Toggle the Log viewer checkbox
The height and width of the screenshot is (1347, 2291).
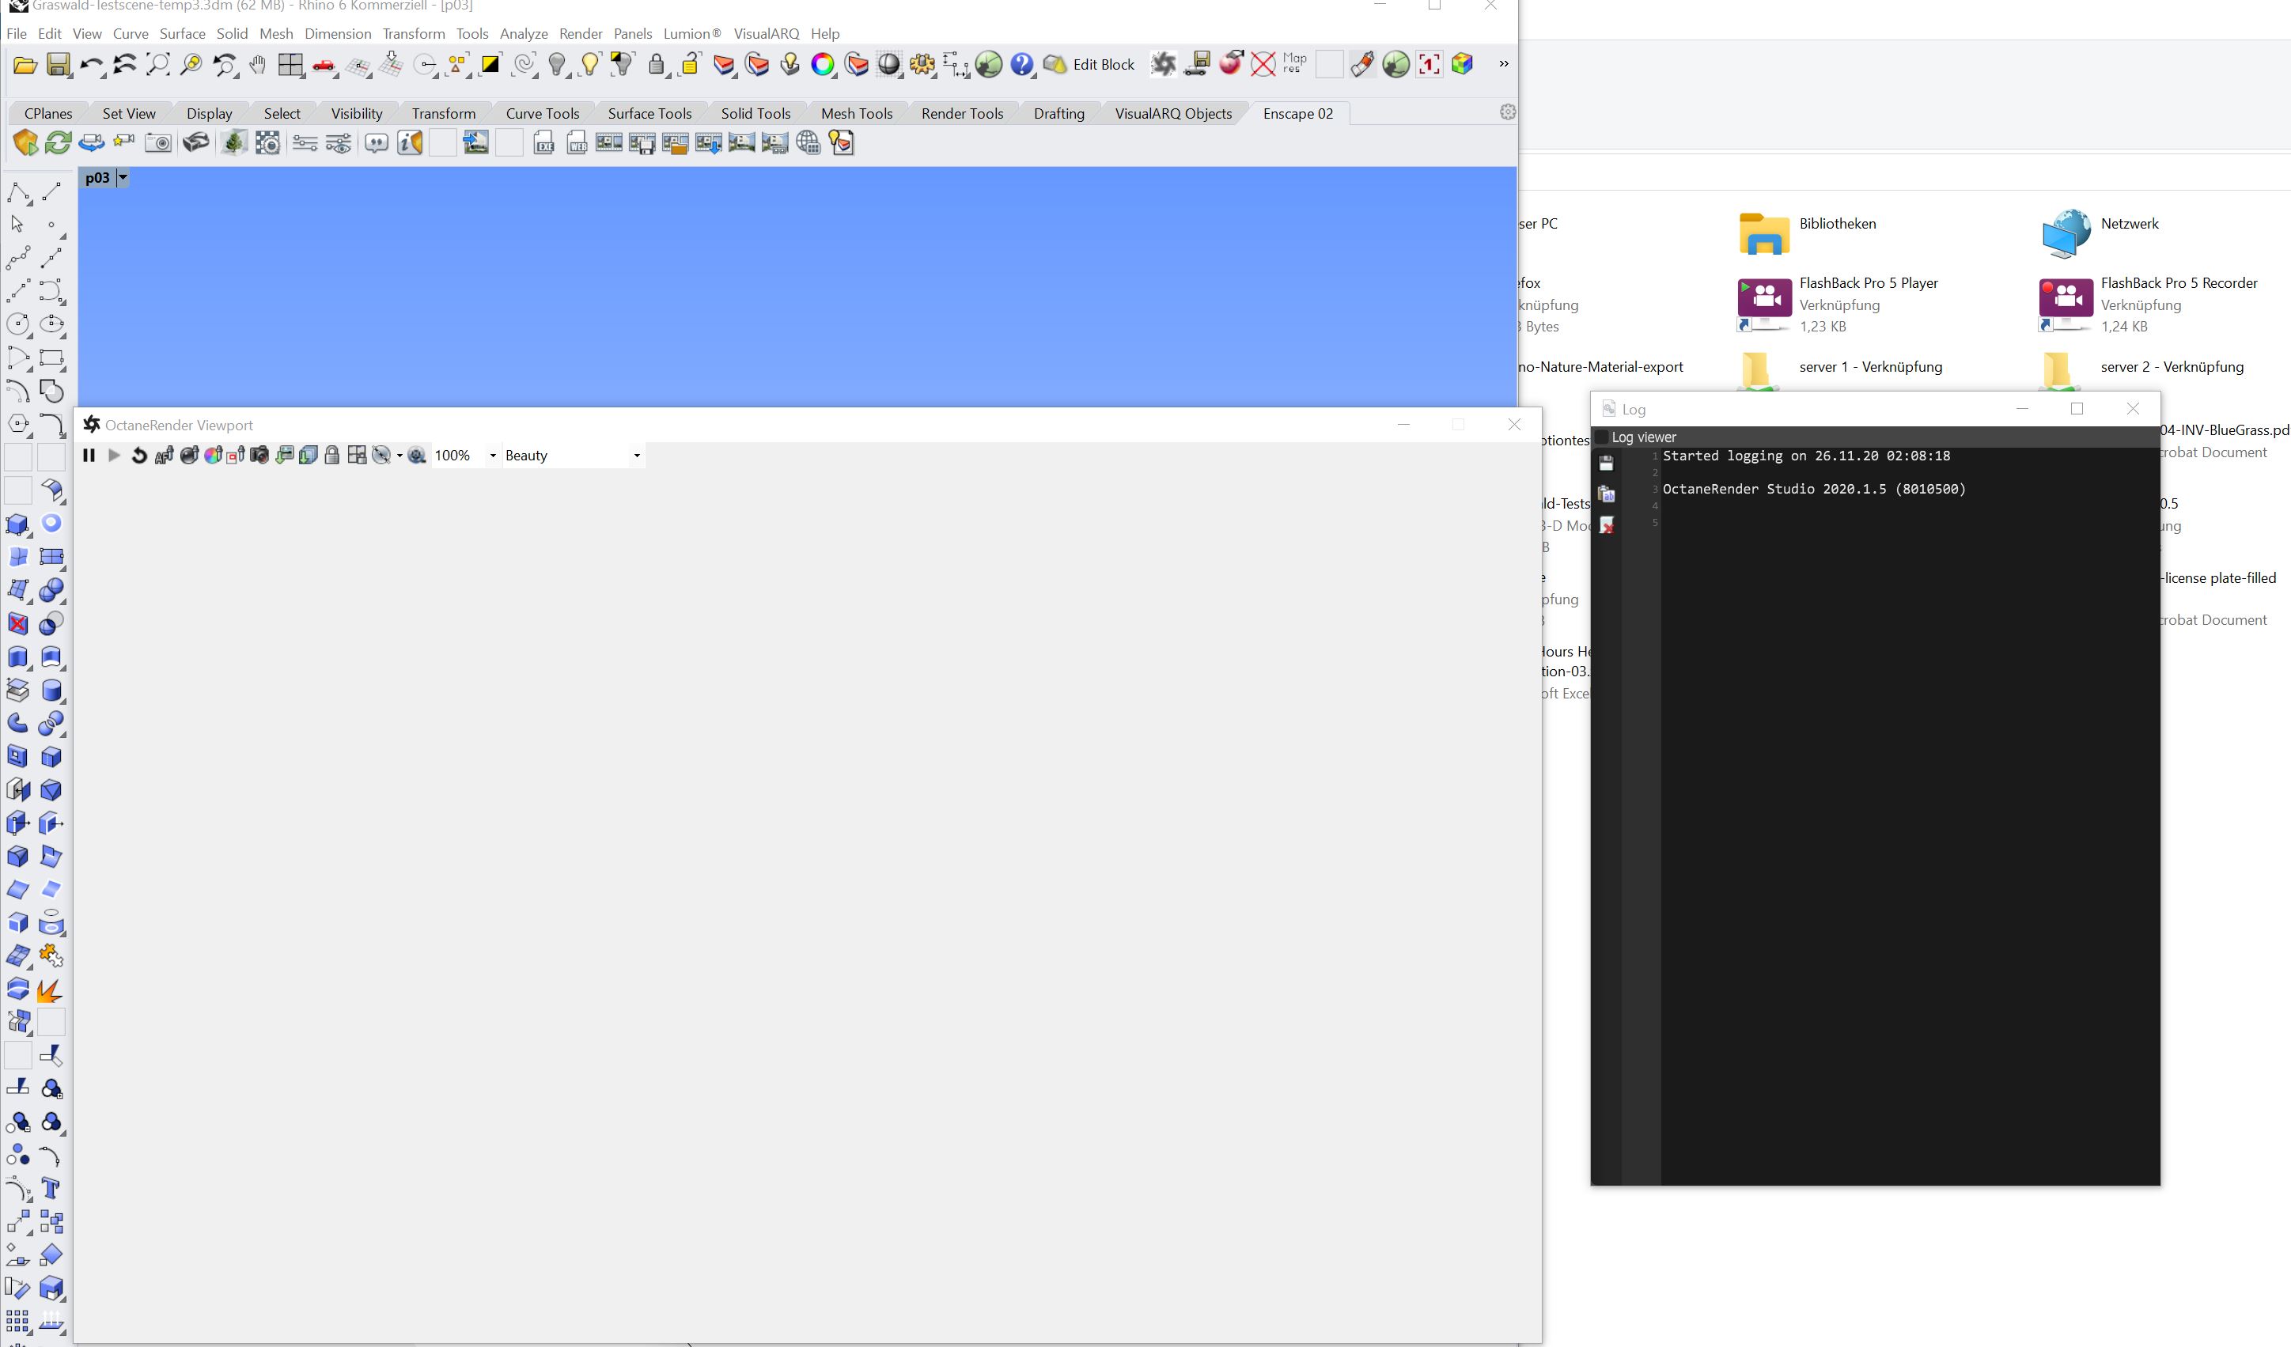click(1602, 437)
